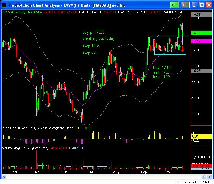Viewport: 214px width, 184px height.
Task: Click the scroll right arrow on horizontal scrollbar
Action: pos(209,177)
